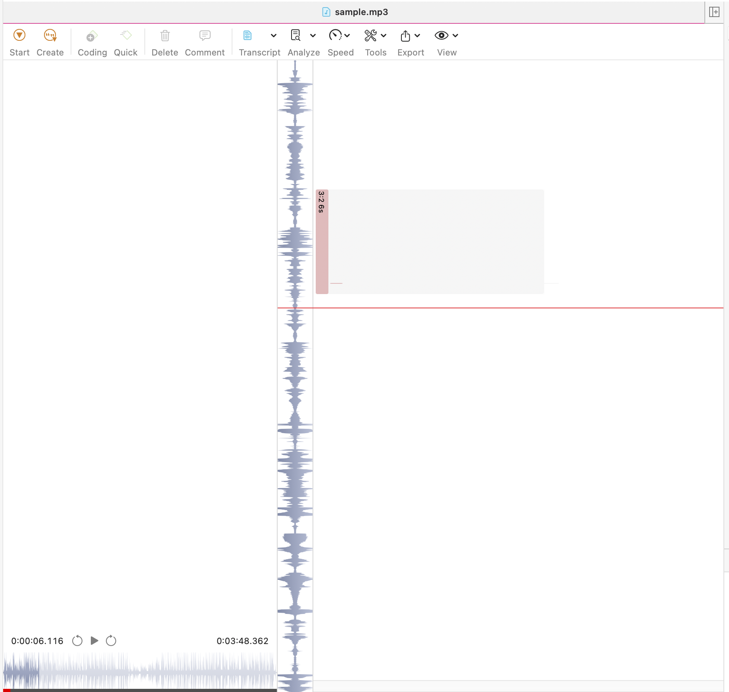The image size is (729, 692).
Task: Click the Quick coding icon
Action: pos(126,35)
